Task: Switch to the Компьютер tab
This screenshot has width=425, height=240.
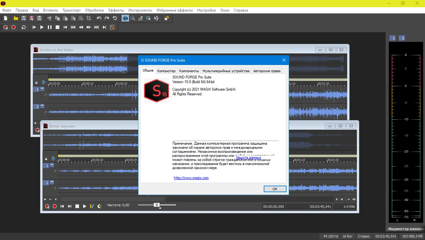Action: click(166, 71)
